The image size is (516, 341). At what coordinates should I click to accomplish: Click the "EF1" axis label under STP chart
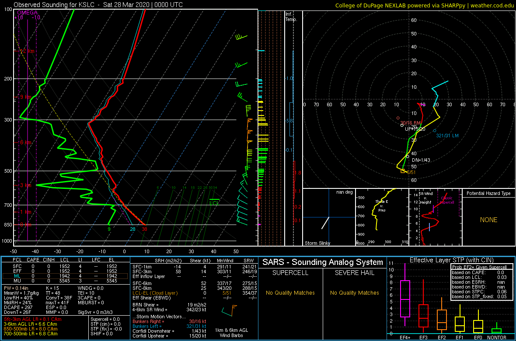tap(460, 338)
